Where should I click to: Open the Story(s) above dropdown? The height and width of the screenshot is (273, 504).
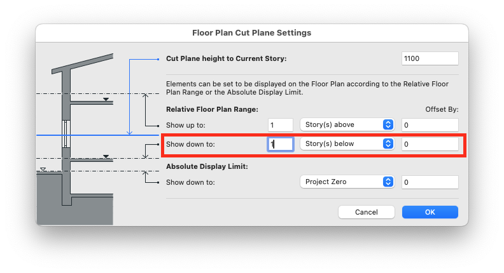(x=347, y=125)
